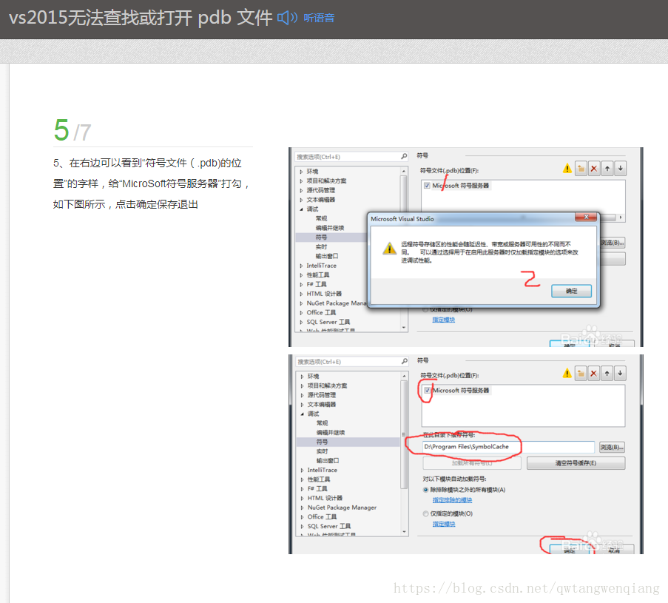Click 加载所有符号 button in lower dialog
This screenshot has height=603, width=668.
472,463
